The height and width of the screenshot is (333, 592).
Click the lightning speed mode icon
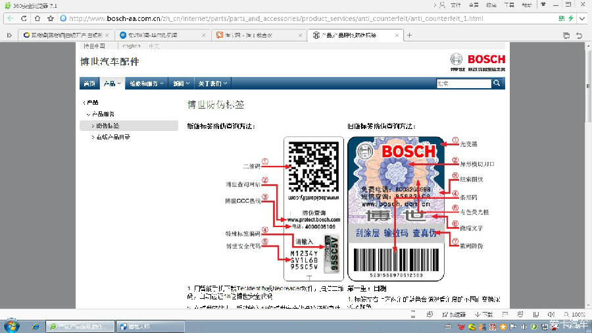(571, 18)
